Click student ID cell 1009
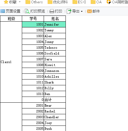128x131 pixels. click(33, 71)
